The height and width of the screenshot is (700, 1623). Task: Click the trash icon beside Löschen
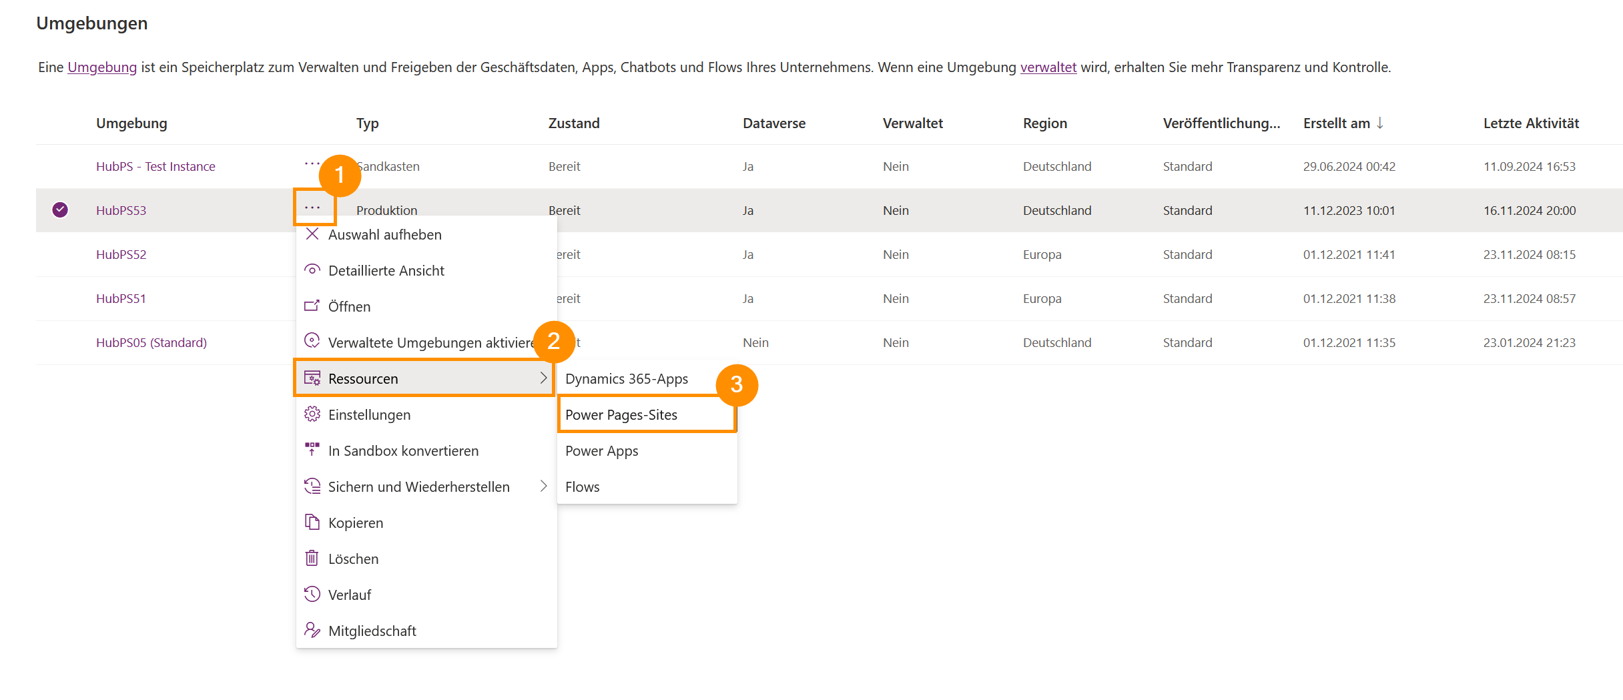pos(312,559)
